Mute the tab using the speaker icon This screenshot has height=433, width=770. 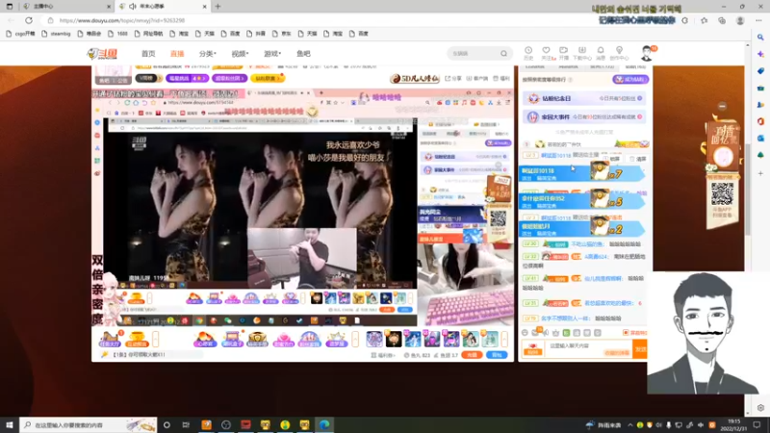click(133, 7)
